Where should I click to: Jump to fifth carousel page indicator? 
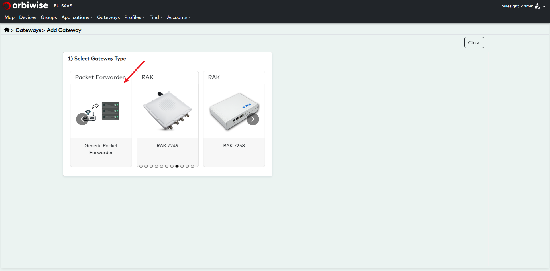click(162, 166)
